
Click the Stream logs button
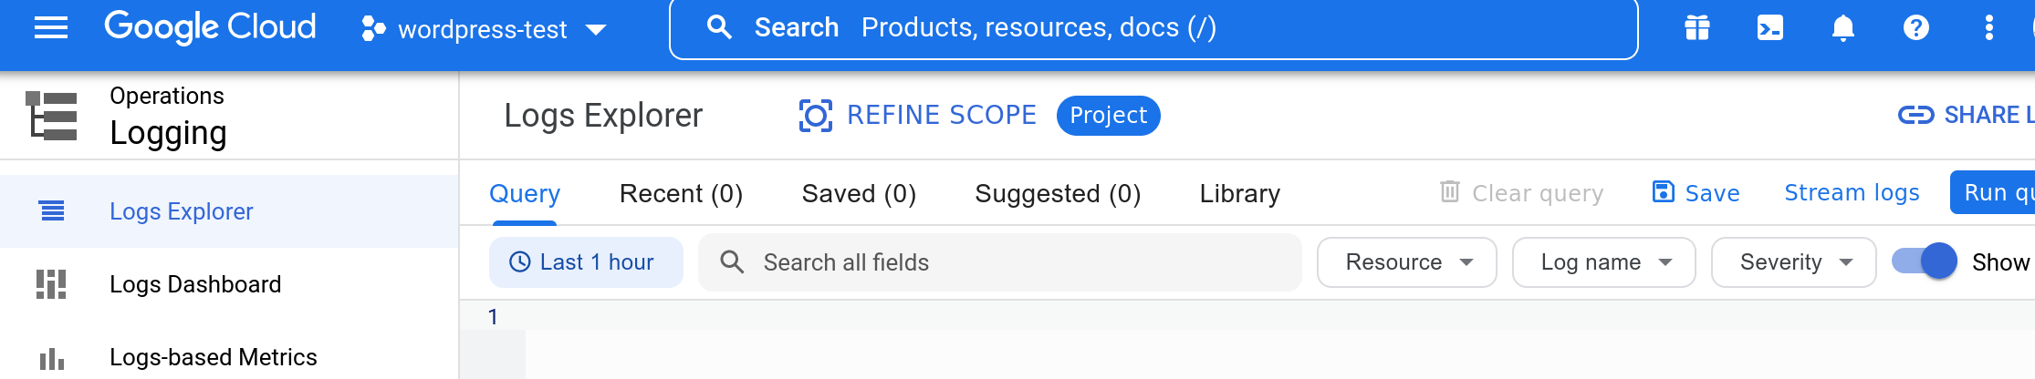(x=1852, y=193)
